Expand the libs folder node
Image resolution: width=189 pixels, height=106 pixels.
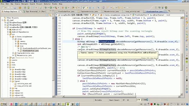[8, 65]
